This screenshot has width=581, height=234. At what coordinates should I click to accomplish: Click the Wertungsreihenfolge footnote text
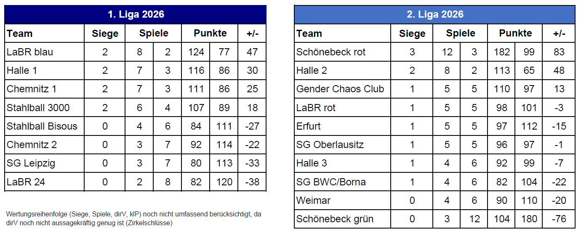point(133,218)
